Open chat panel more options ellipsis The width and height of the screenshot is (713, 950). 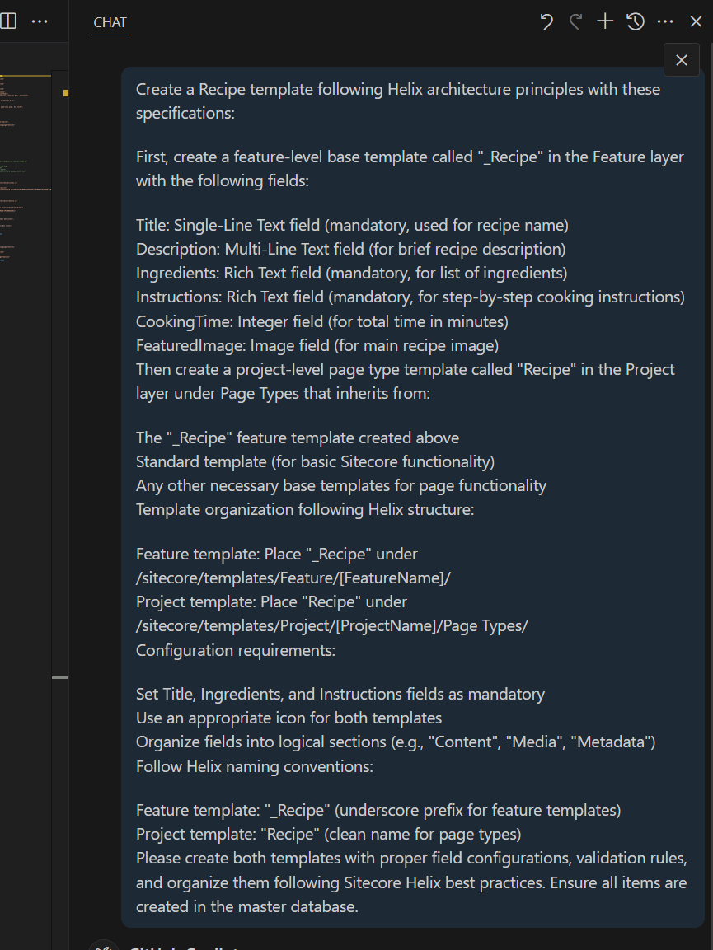[x=665, y=22]
